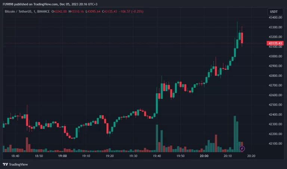Click the purple lightning bolt icon

point(242,148)
